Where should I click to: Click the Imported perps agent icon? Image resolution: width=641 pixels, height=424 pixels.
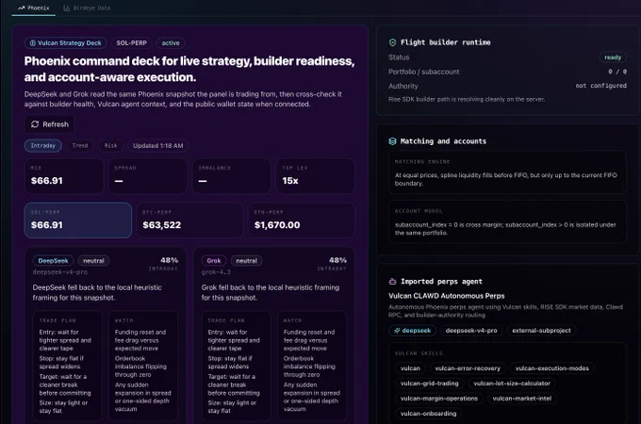392,282
